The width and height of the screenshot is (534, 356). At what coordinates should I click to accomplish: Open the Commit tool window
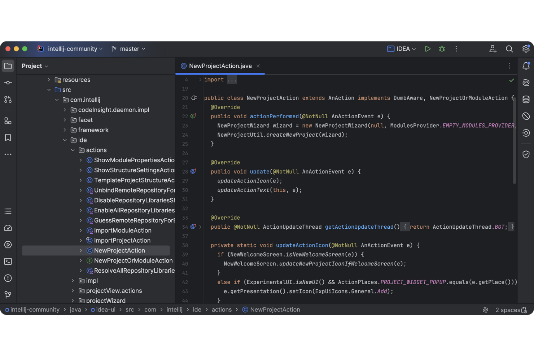(x=8, y=82)
